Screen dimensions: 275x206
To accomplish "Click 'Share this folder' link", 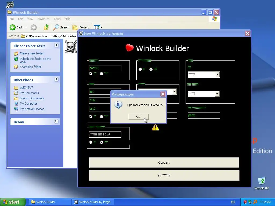I will click(x=30, y=67).
